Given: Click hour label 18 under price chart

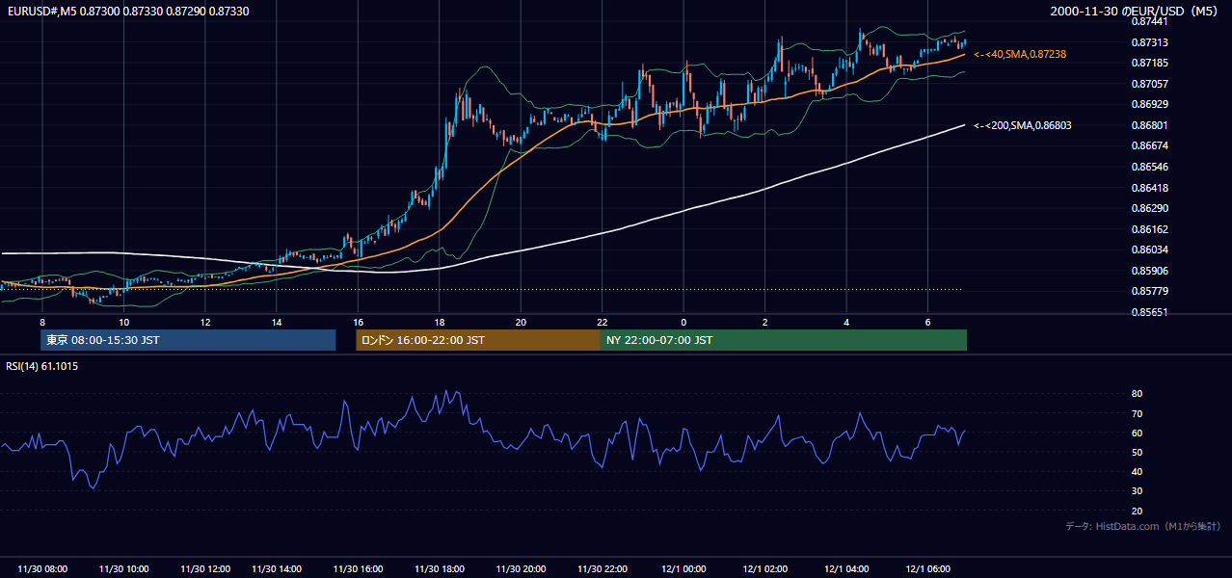Looking at the screenshot, I should (x=440, y=322).
